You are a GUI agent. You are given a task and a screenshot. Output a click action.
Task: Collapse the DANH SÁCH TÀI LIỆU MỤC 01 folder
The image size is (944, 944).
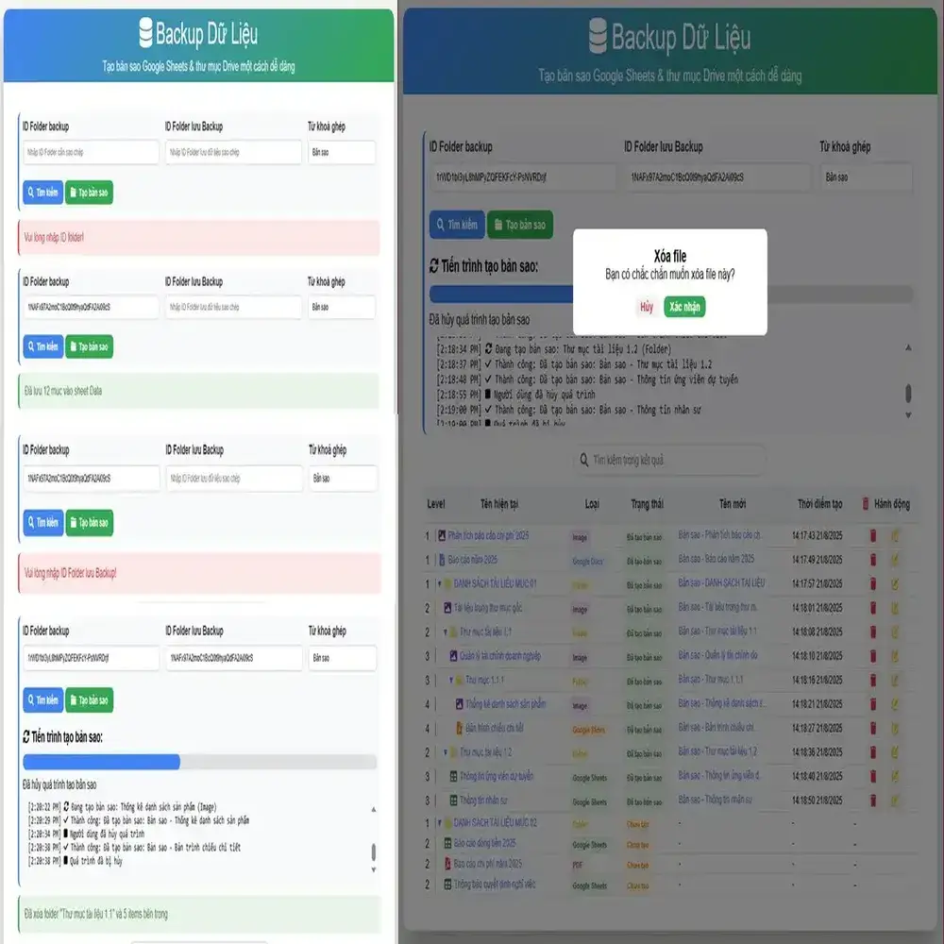coord(438,584)
